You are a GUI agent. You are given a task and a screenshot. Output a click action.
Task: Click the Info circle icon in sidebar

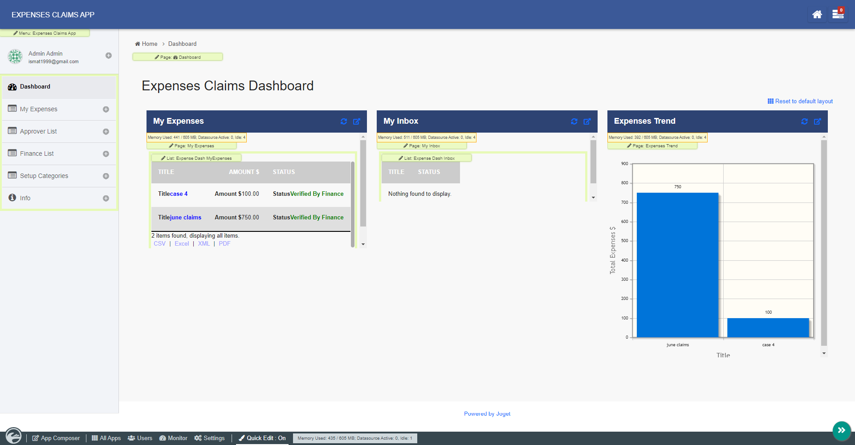[x=12, y=198]
